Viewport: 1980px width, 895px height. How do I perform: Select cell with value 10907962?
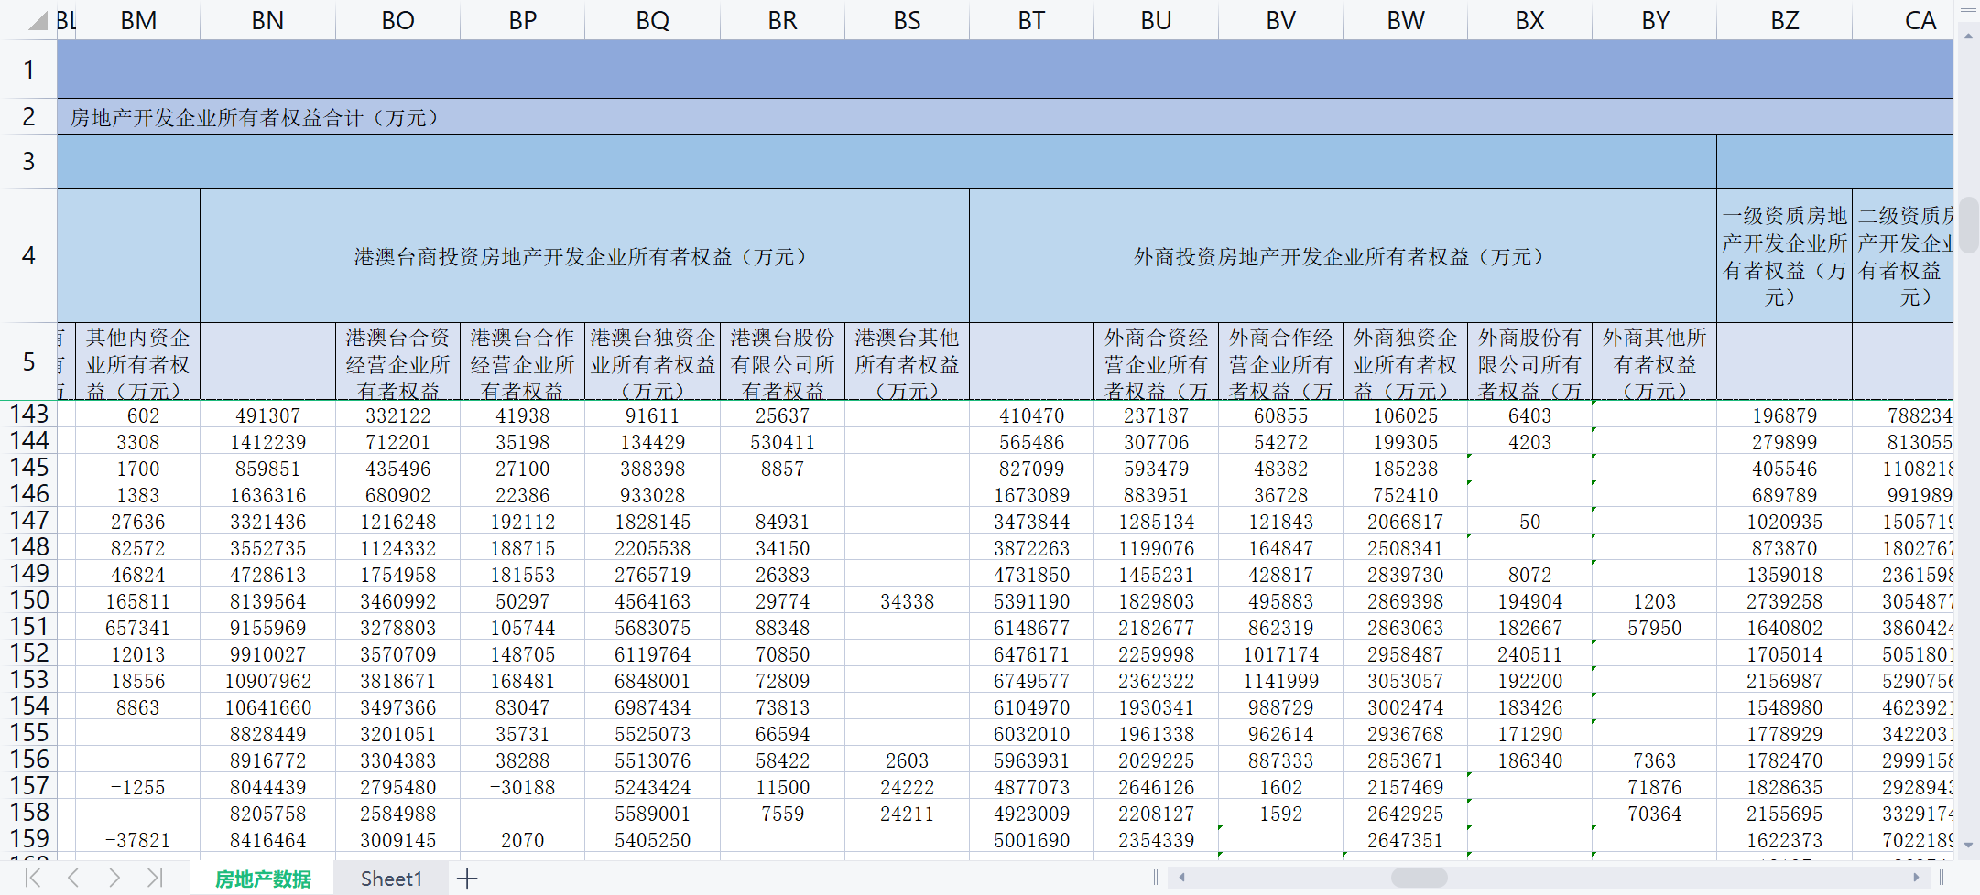tap(268, 681)
